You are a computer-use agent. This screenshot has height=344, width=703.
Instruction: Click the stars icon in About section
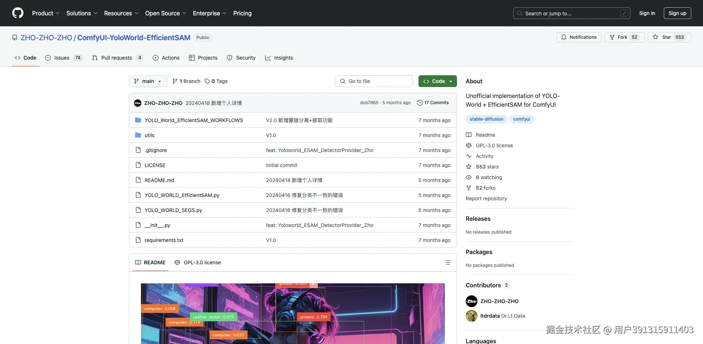click(469, 167)
